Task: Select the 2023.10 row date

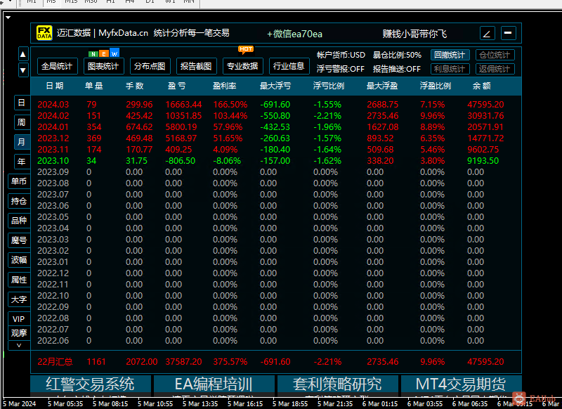Action: click(53, 161)
